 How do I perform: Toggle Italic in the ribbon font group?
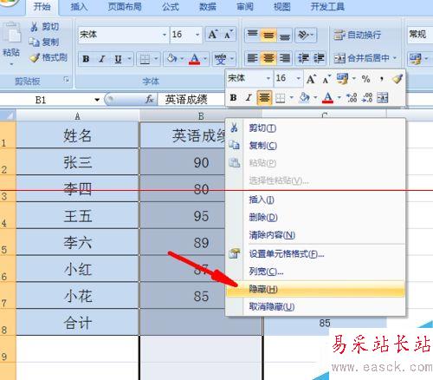101,59
